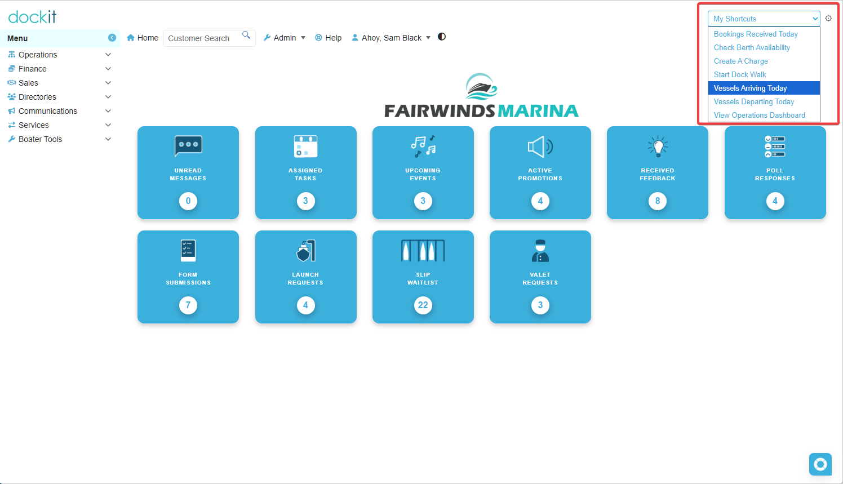
Task: Click the Directories menu label
Action: (x=37, y=97)
